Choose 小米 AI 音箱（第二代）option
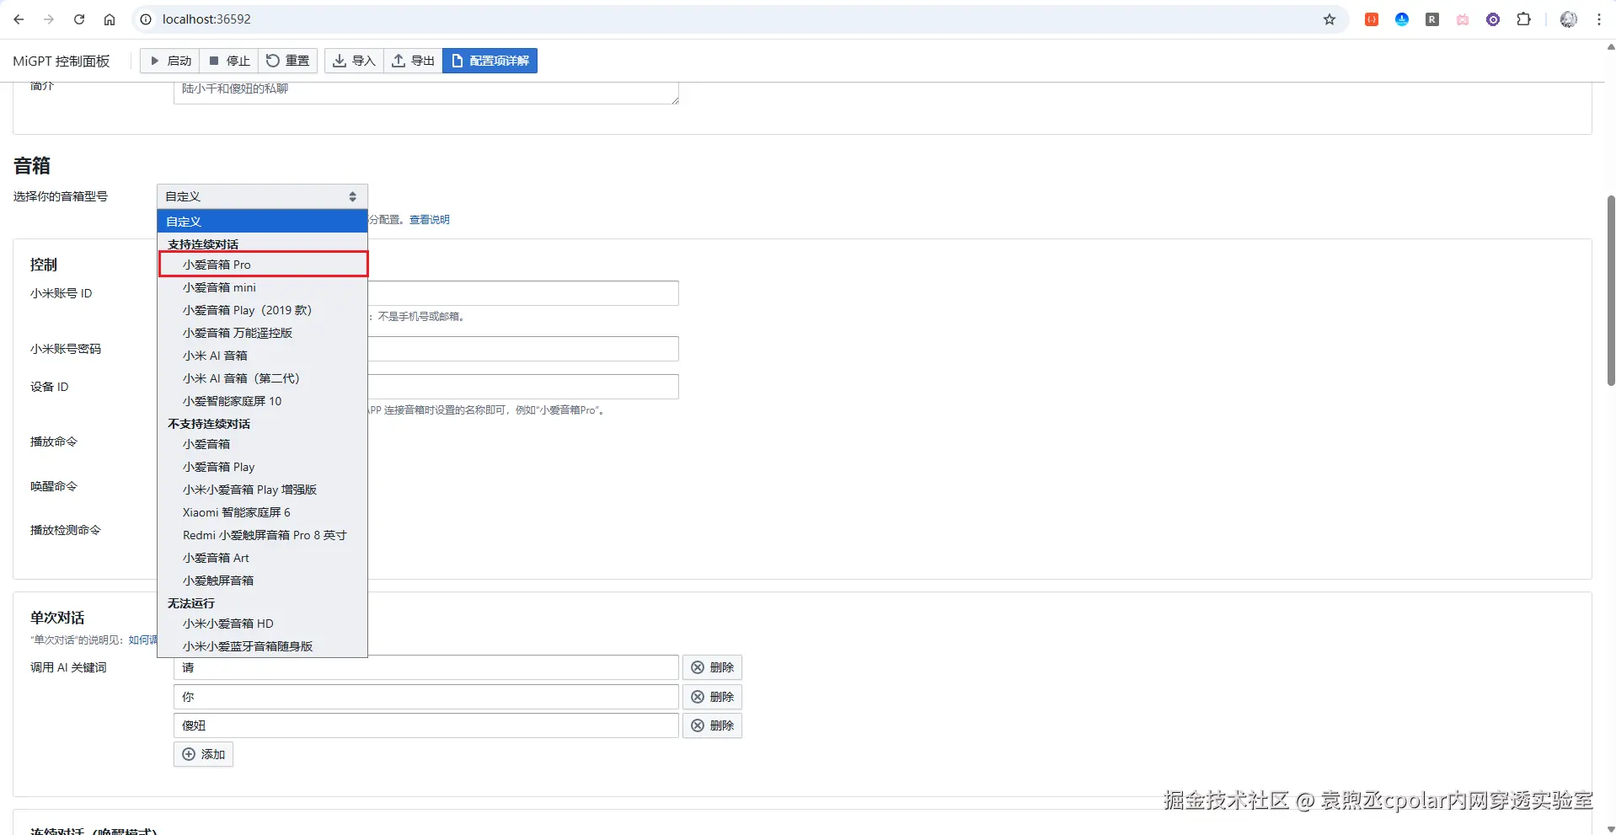The height and width of the screenshot is (835, 1616). coord(262,378)
